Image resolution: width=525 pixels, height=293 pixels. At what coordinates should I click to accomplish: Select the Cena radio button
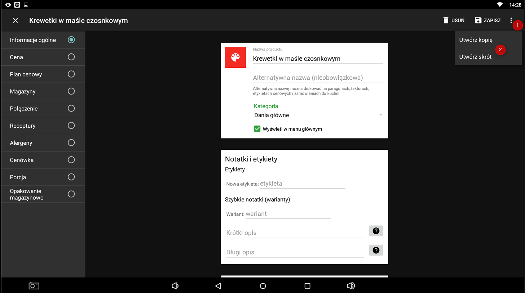coord(71,57)
